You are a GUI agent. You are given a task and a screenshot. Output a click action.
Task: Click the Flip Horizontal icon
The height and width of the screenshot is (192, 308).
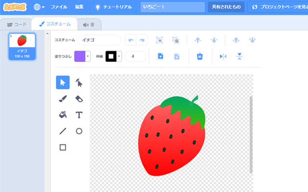[x=223, y=57]
